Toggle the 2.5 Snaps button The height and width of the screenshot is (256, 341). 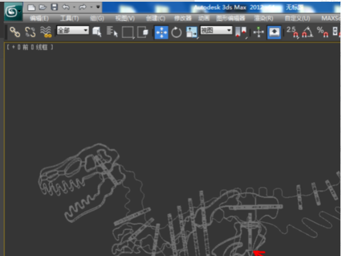(x=293, y=32)
